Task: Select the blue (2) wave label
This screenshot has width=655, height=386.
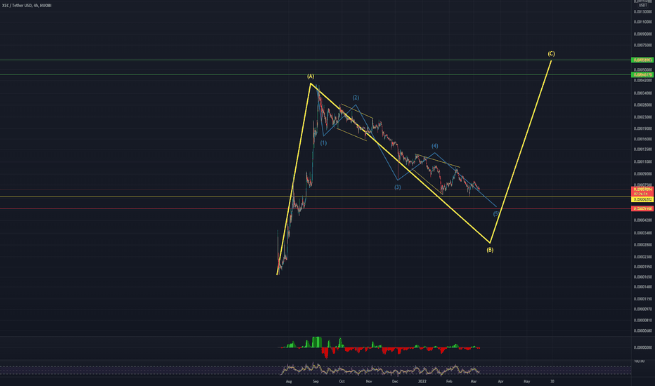Action: (356, 98)
